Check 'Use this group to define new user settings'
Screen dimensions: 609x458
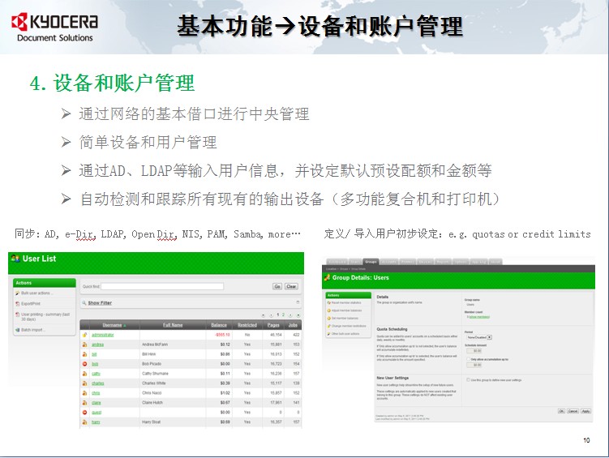468,379
